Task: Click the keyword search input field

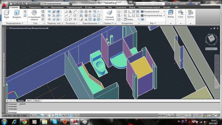Action: pos(150,4)
